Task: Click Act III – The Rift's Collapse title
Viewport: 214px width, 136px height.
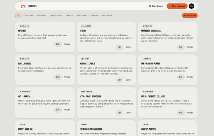Action: point(153,96)
